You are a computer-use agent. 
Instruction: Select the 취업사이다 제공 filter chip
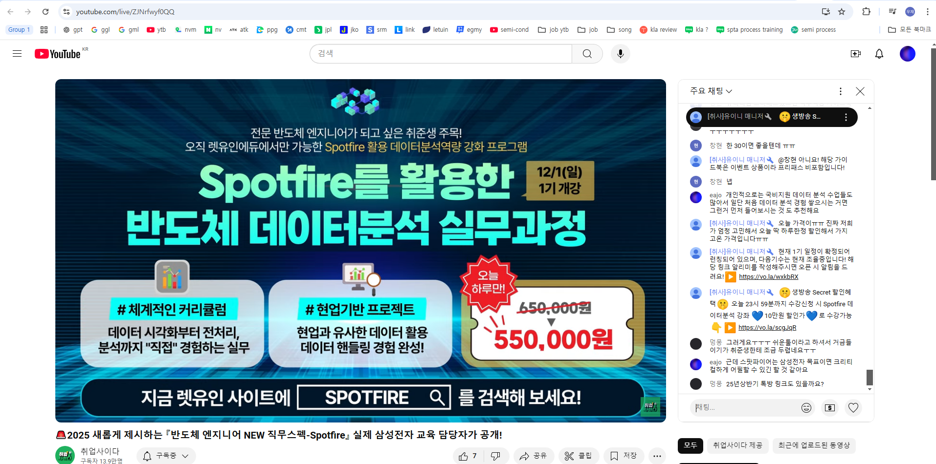737,445
